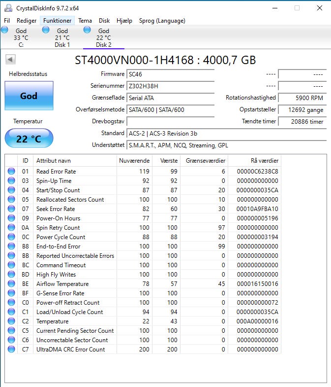Click the Serienummer field value
This screenshot has width=331, height=387.
pos(170,86)
